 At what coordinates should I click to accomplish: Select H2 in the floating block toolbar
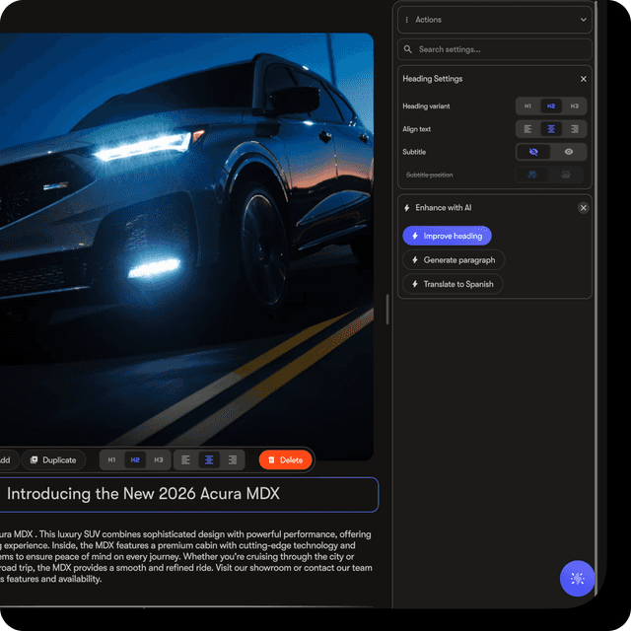(x=135, y=460)
